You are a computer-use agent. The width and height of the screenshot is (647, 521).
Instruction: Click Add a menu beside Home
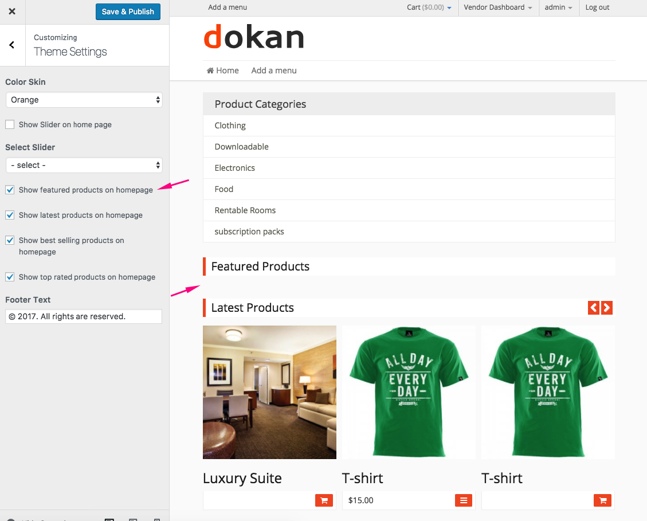coord(274,70)
